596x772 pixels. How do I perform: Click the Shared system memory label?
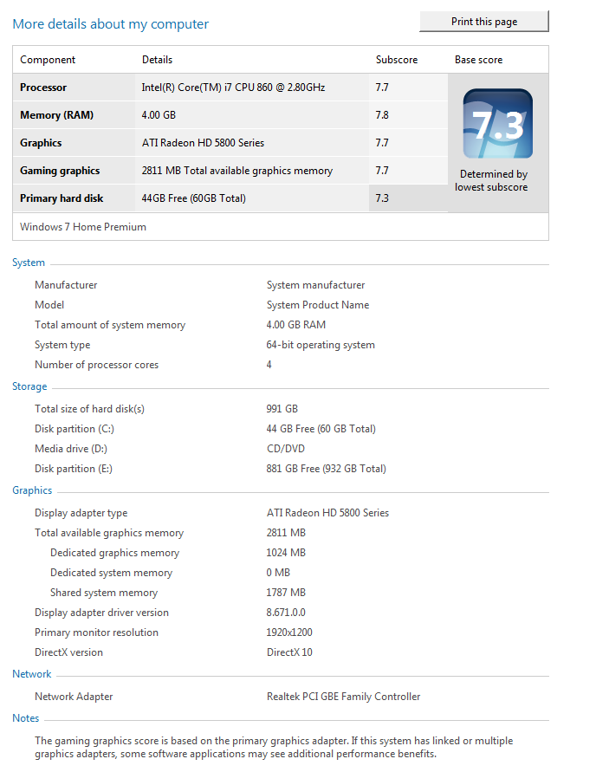pos(104,593)
